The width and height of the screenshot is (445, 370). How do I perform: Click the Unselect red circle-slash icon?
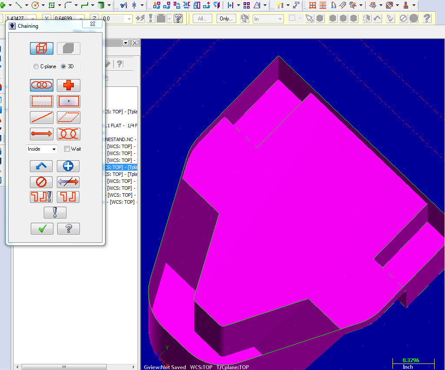42,182
